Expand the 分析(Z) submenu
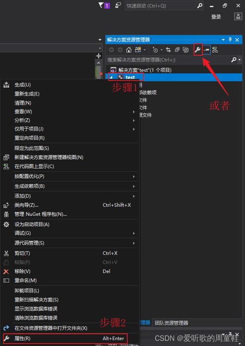Image resolution: width=245 pixels, height=346 pixels. point(70,120)
